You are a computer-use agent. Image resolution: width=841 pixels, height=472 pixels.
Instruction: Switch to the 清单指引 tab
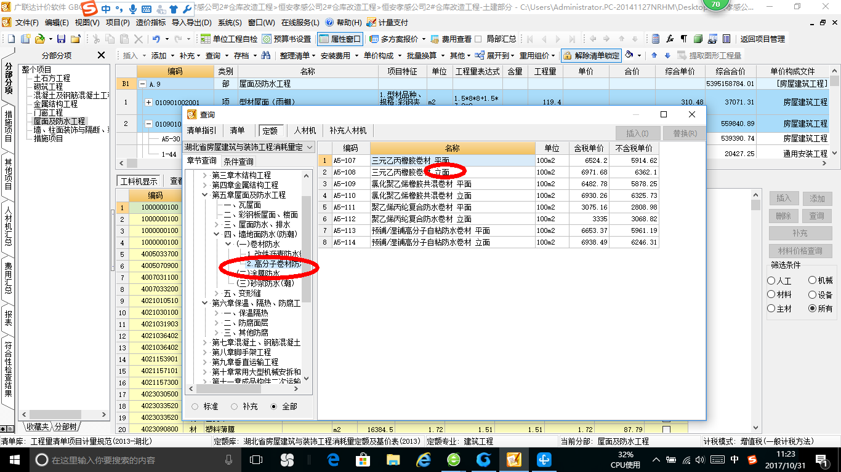click(x=201, y=130)
